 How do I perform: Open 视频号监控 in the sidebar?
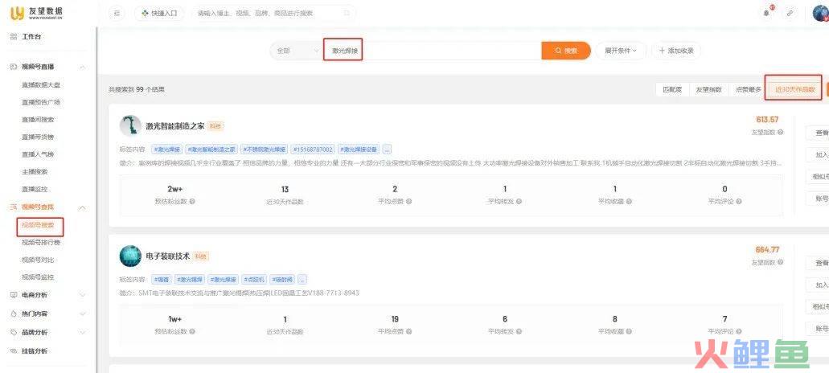coord(38,277)
